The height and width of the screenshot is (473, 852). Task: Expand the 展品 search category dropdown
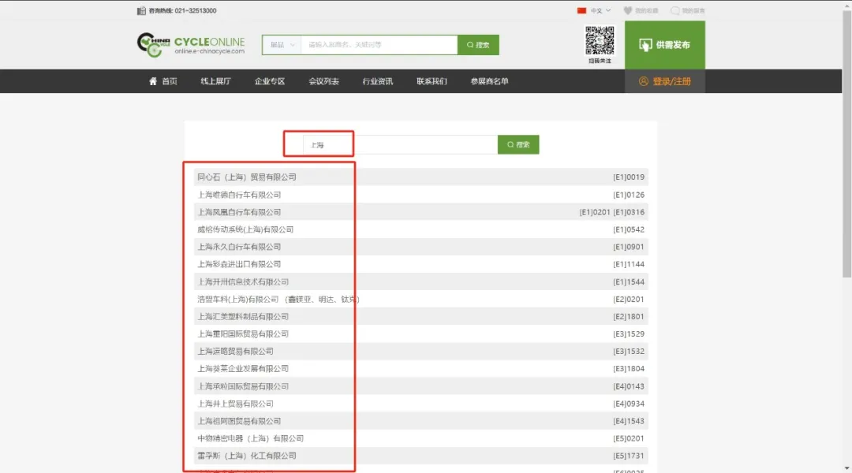282,45
